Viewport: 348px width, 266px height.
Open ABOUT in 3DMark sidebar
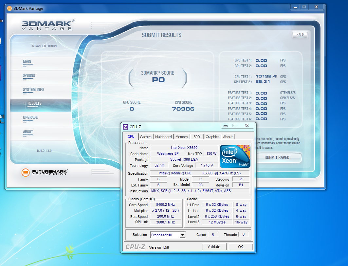(x=40, y=133)
